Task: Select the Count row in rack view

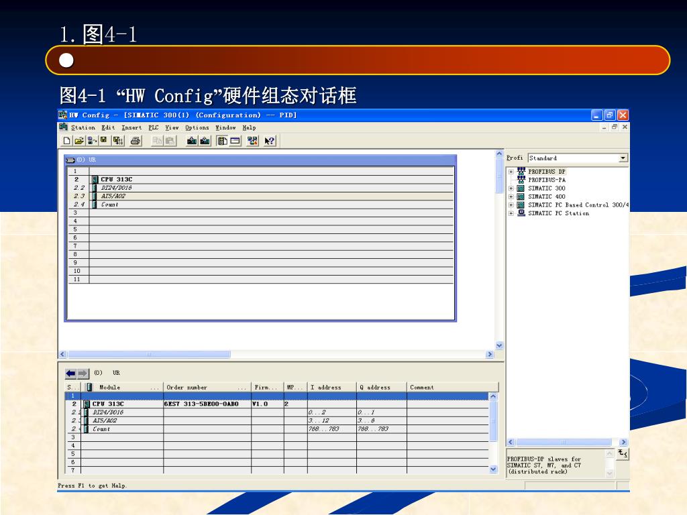Action: coord(261,205)
